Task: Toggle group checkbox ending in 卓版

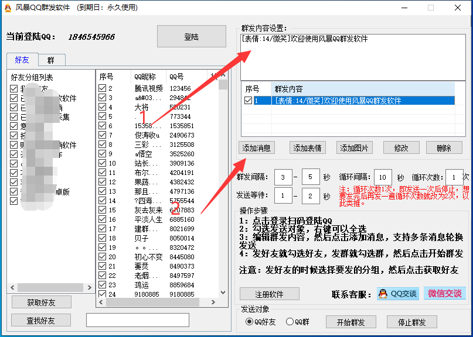Action: (x=13, y=191)
